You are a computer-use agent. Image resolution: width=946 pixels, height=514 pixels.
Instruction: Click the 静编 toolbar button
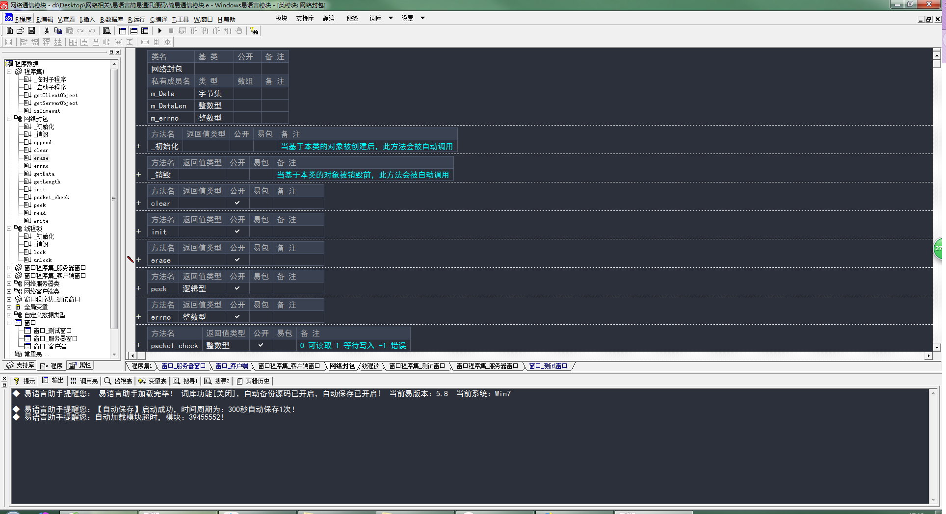pyautogui.click(x=328, y=18)
